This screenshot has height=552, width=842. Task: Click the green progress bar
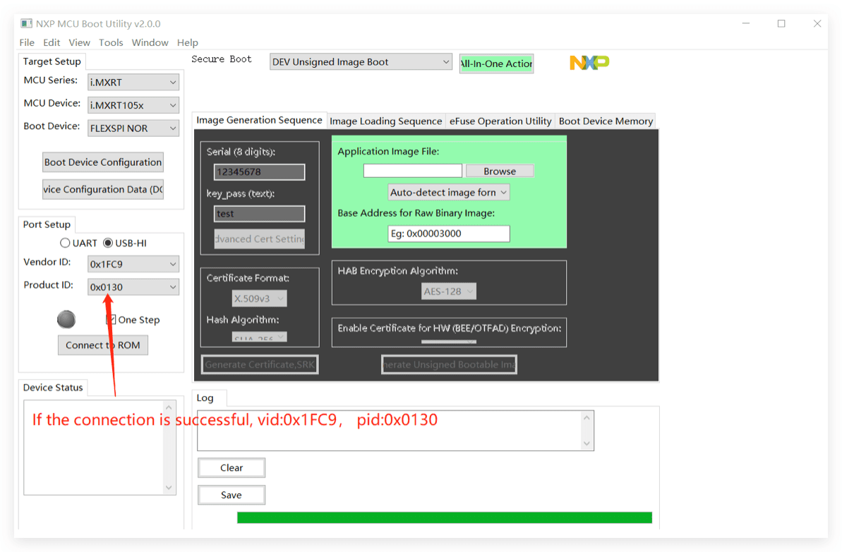pos(445,517)
